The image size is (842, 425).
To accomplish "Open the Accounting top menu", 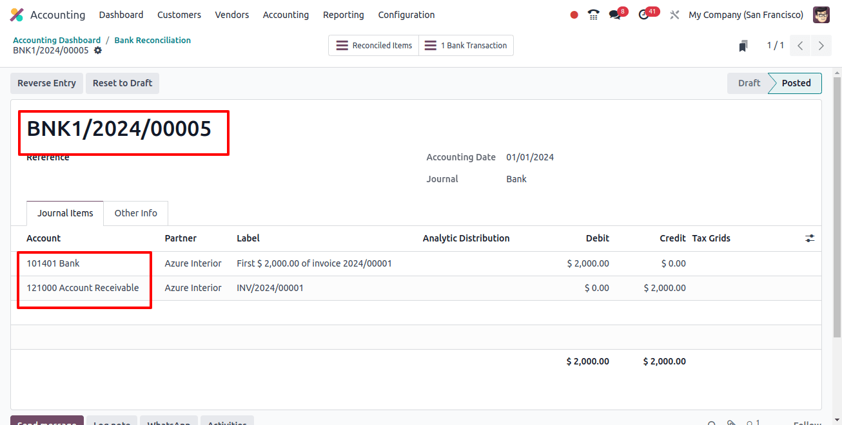I will pyautogui.click(x=286, y=15).
